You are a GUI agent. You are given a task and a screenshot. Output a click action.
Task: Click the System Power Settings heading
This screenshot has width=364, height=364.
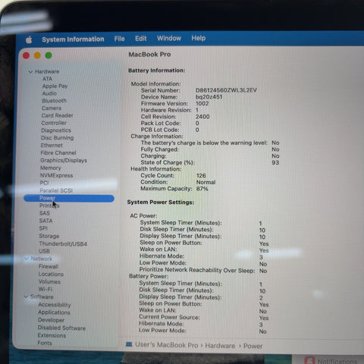[x=161, y=202]
